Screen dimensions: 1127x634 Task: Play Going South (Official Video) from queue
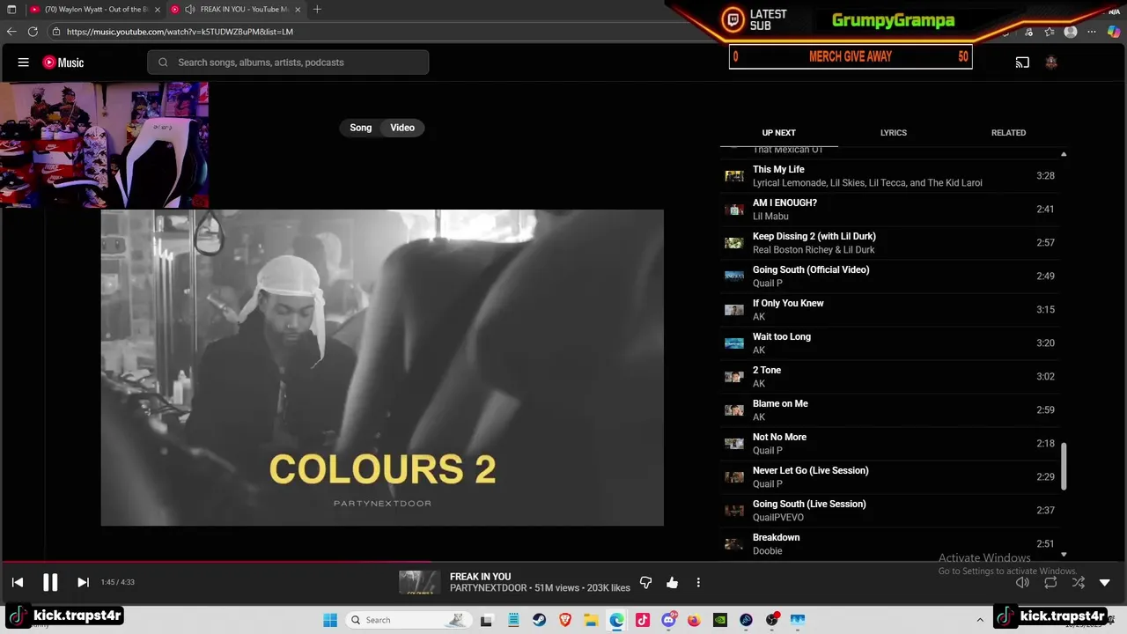(890, 276)
